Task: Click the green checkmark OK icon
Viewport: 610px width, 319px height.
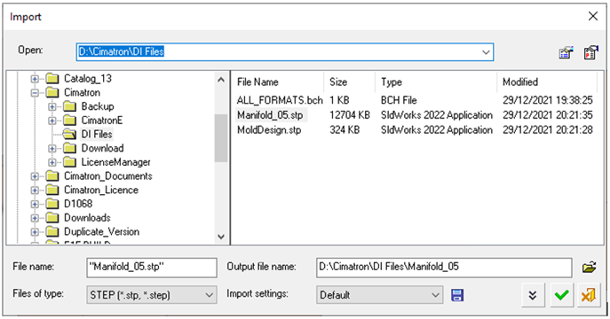Action: tap(561, 295)
